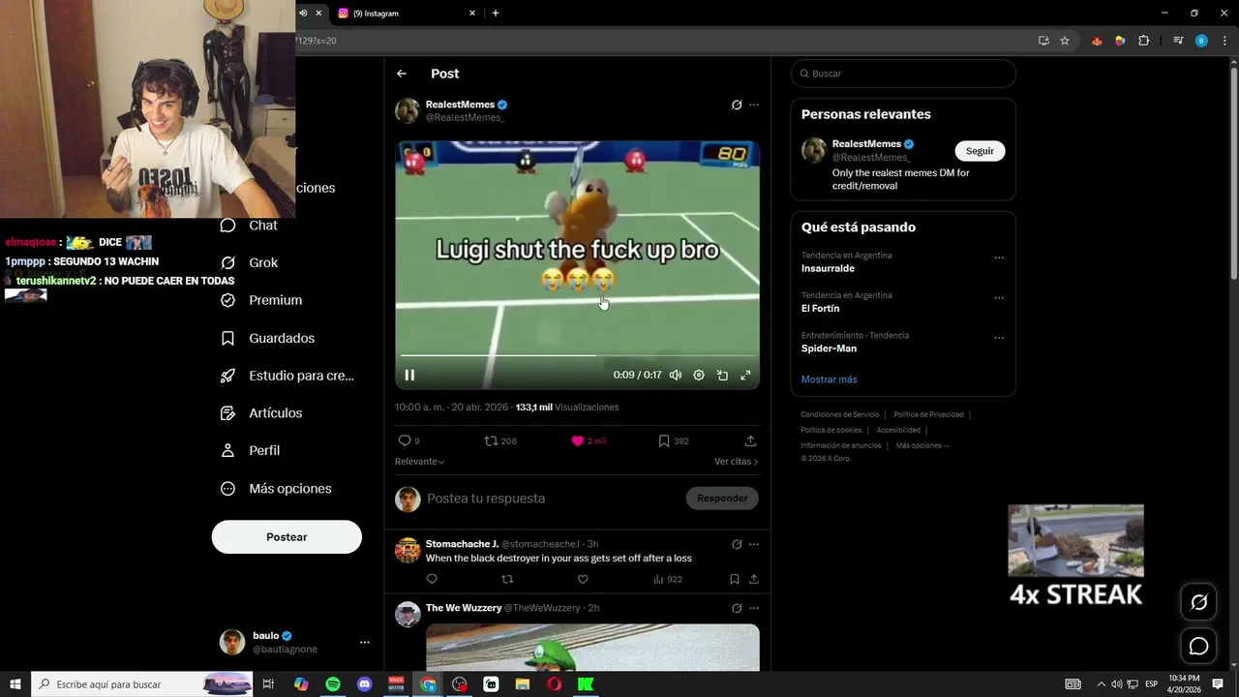This screenshot has height=697, width=1239.
Task: Focus the Postea tu respuesta field
Action: [553, 499]
